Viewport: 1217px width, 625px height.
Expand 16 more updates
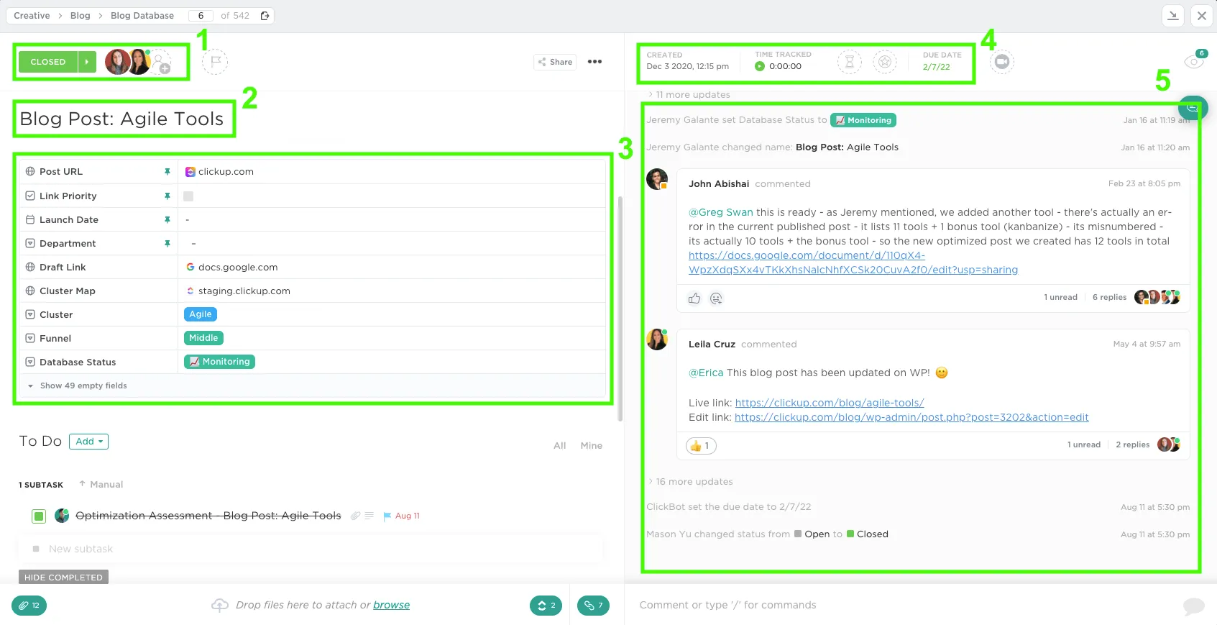[x=690, y=482]
